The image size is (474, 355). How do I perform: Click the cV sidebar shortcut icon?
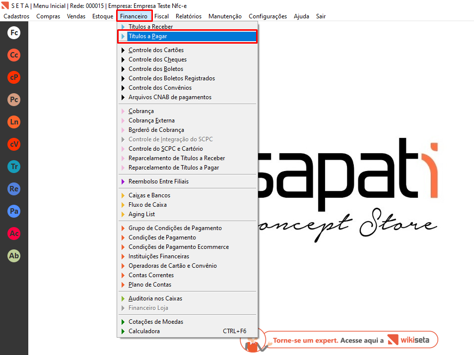14,144
